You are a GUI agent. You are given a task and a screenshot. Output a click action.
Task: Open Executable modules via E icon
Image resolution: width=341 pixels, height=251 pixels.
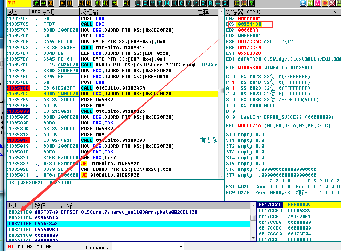[145, 3]
